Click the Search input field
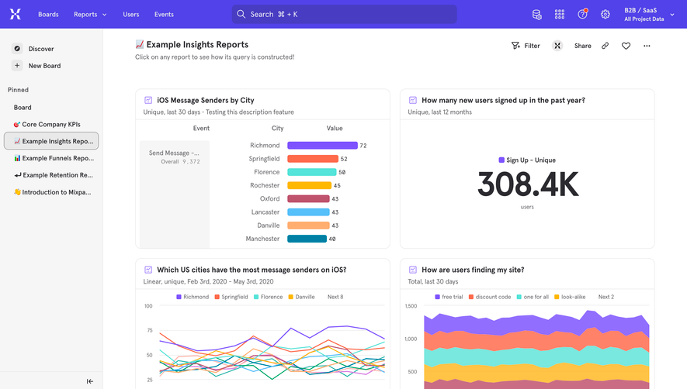687x389 pixels. click(344, 14)
